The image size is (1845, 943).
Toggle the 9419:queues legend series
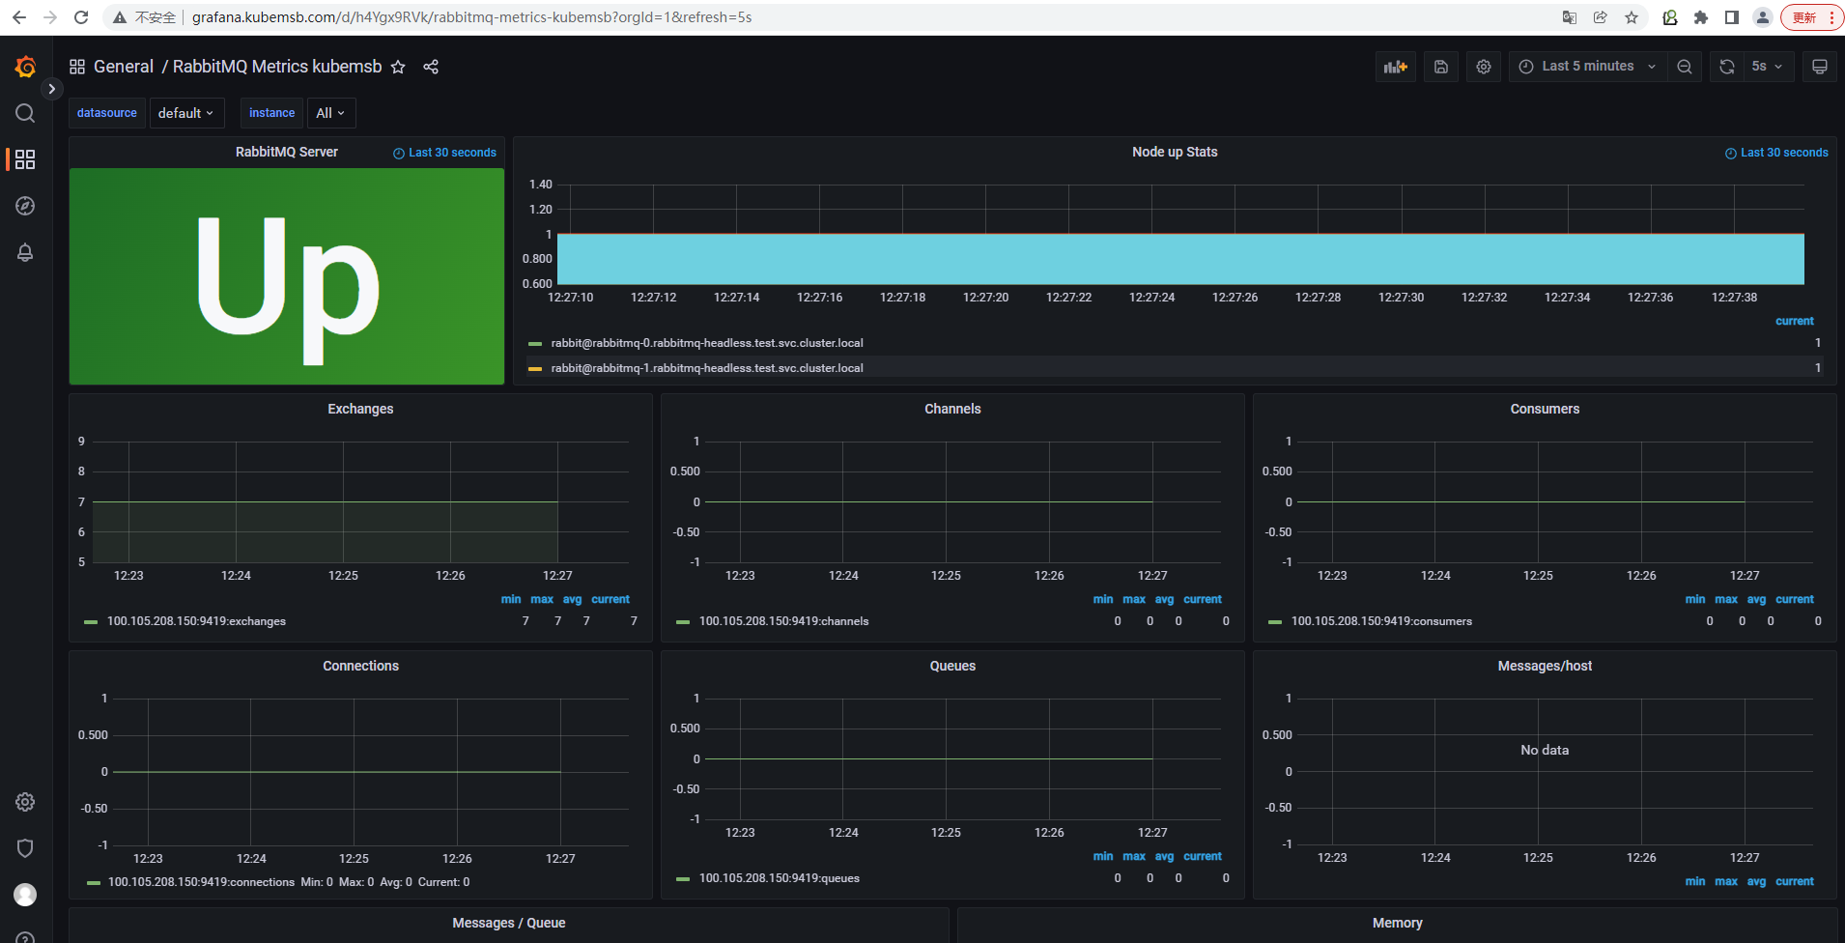pyautogui.click(x=780, y=878)
